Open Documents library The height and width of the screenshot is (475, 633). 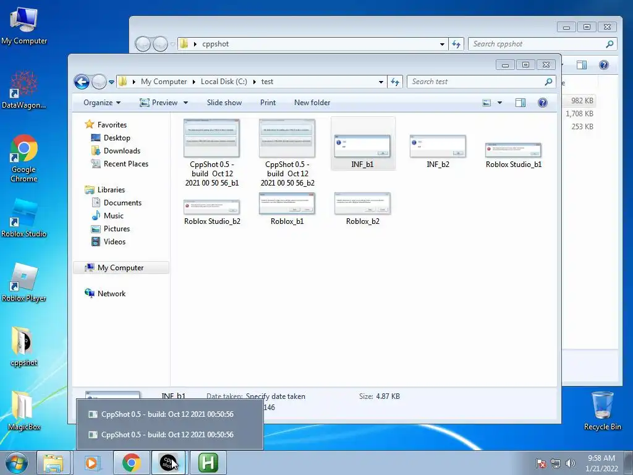pyautogui.click(x=122, y=203)
